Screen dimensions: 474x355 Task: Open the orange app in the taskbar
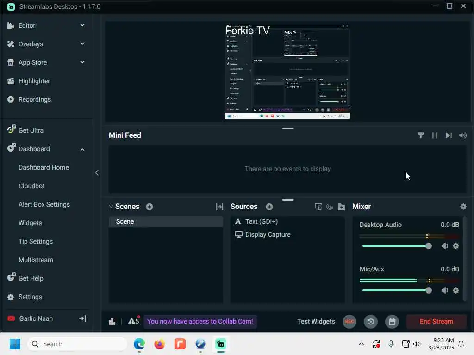pyautogui.click(x=180, y=344)
